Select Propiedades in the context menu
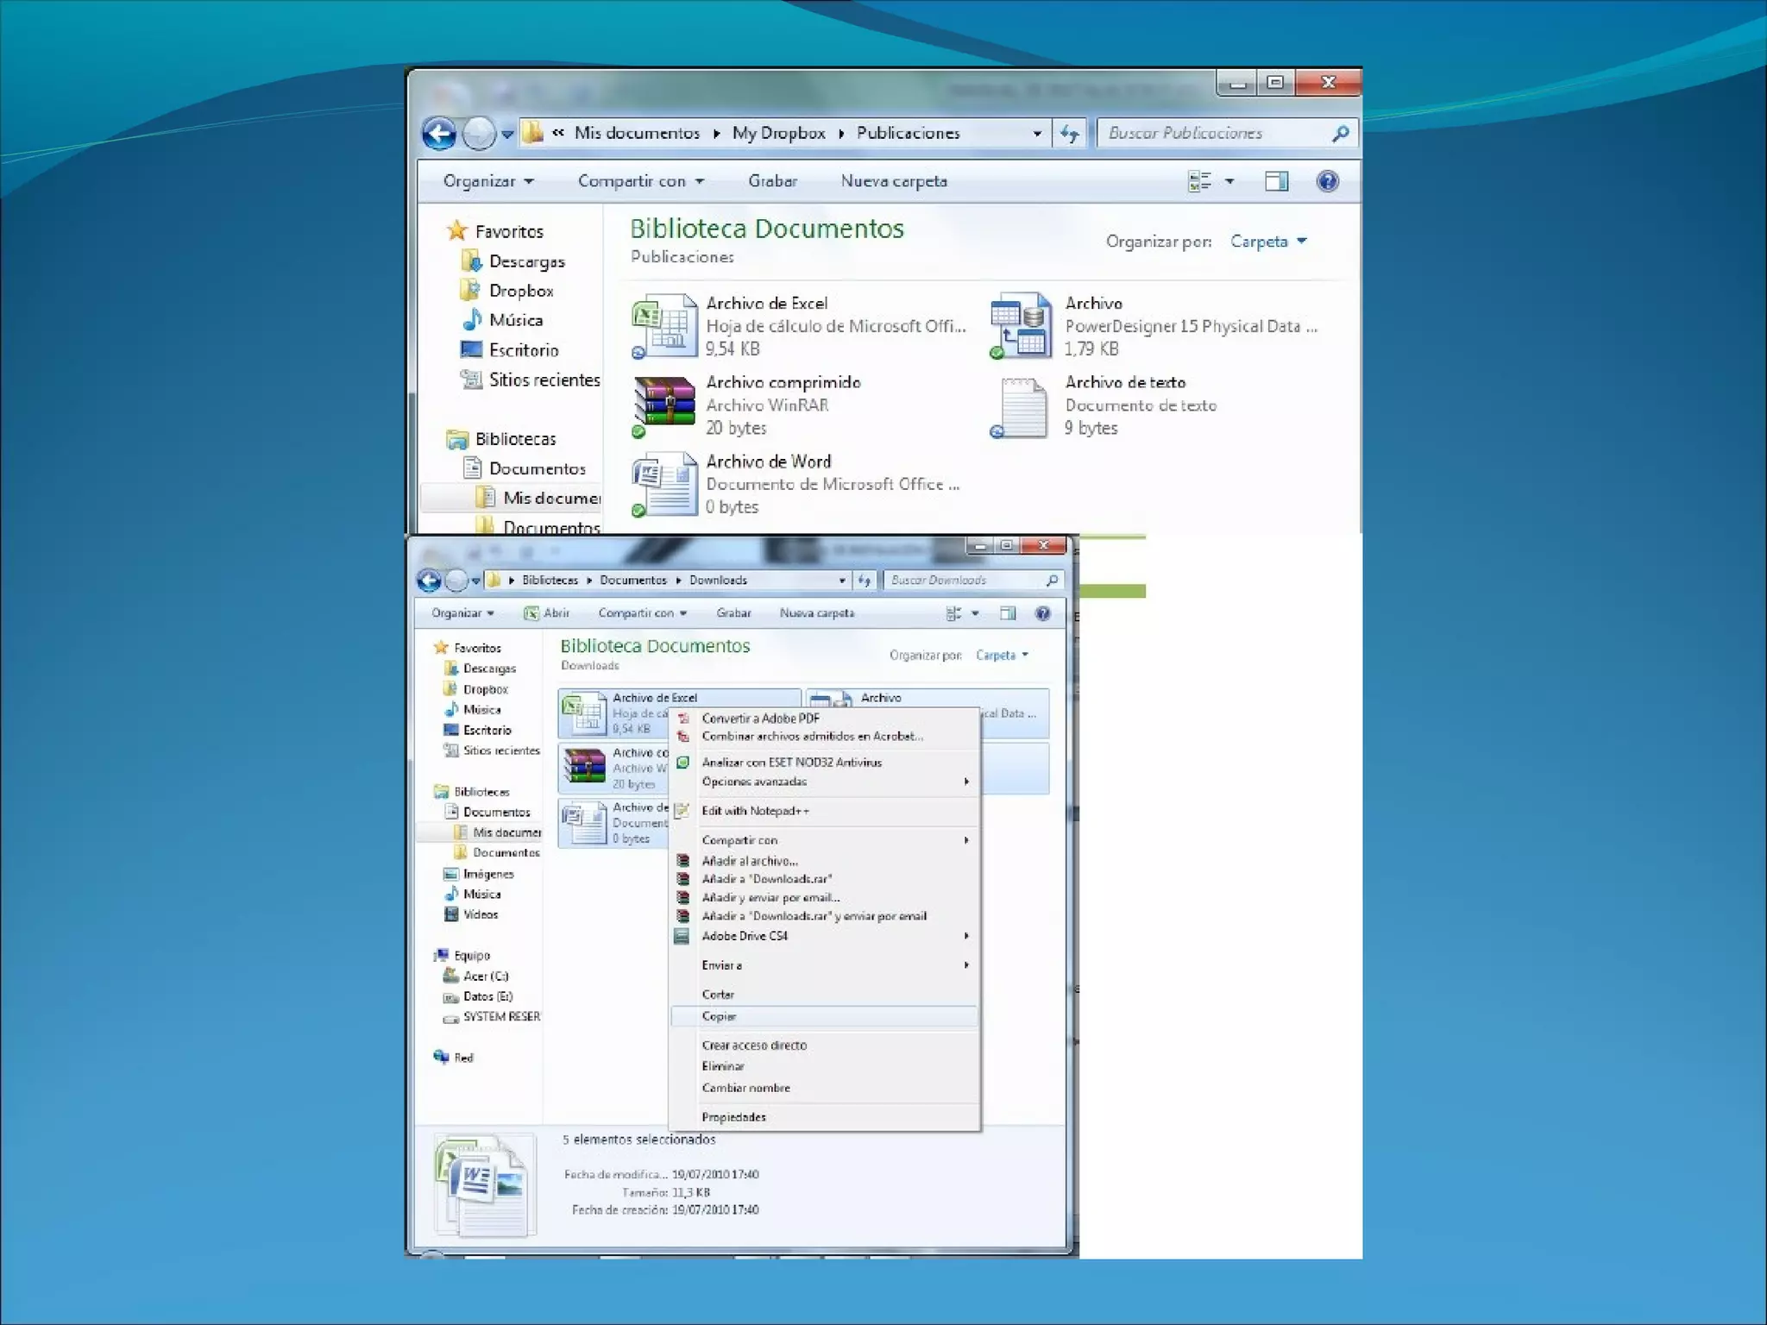Image resolution: width=1767 pixels, height=1325 pixels. click(x=733, y=1117)
